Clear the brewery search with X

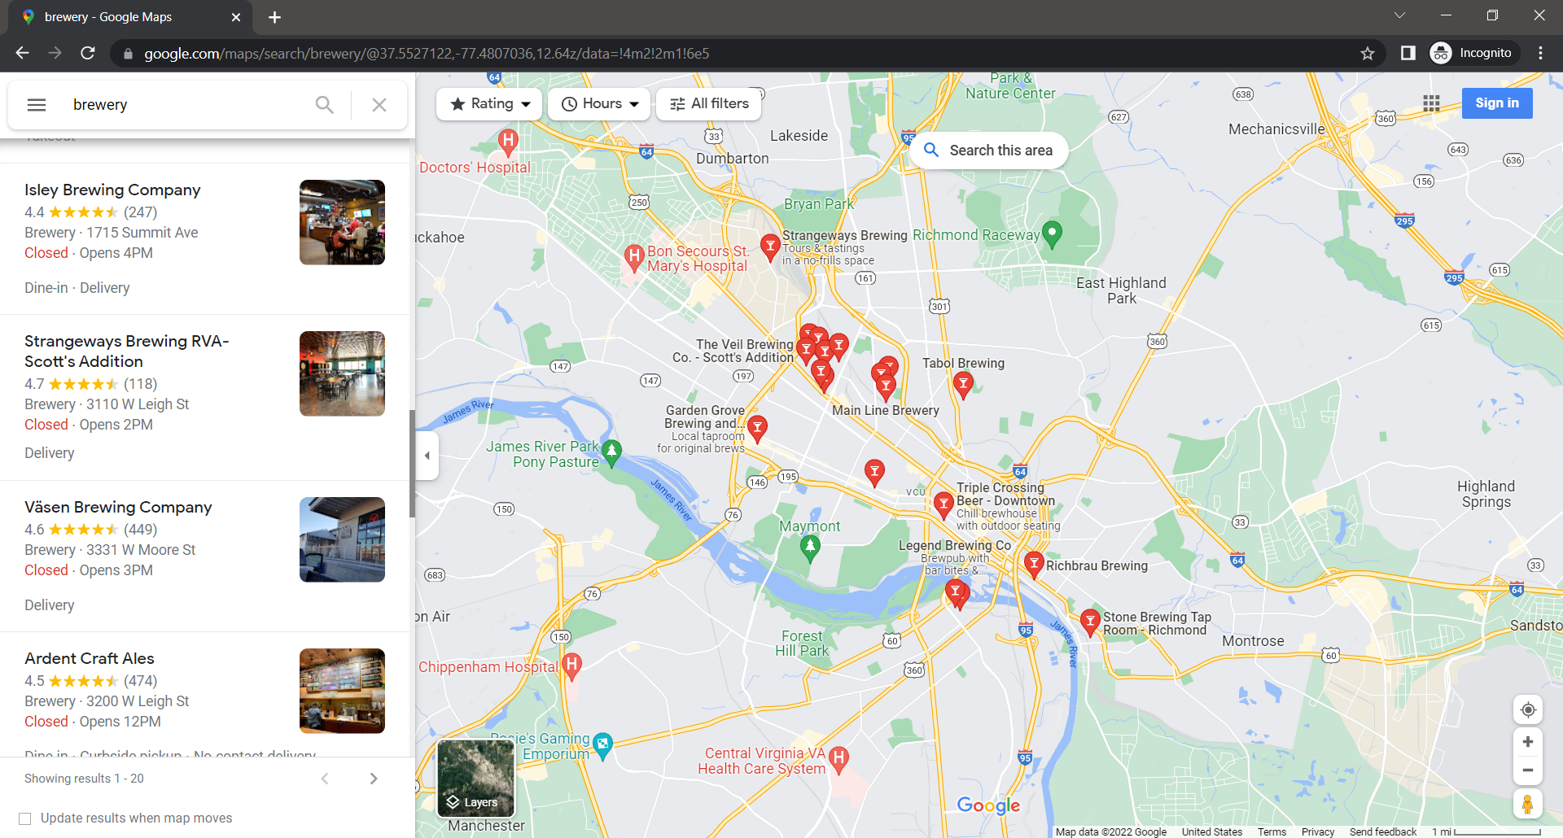tap(379, 105)
